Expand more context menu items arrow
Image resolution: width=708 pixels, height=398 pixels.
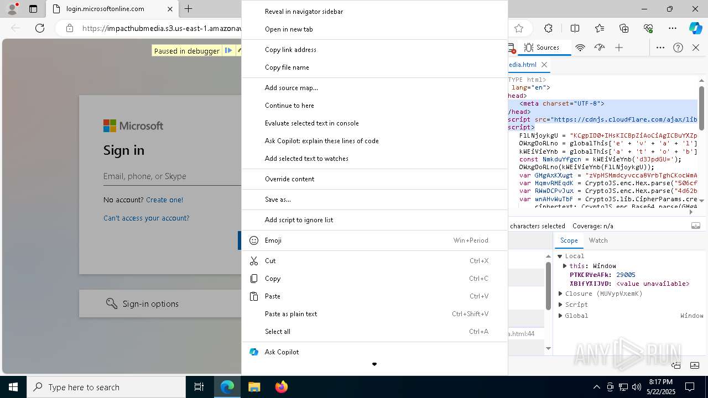point(374,364)
